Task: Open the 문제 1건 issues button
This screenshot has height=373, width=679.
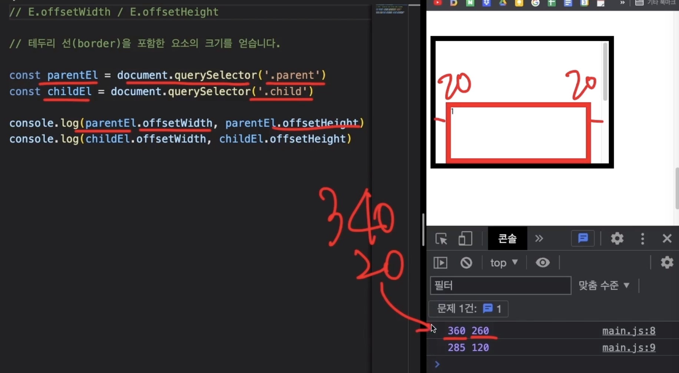Action: (468, 308)
